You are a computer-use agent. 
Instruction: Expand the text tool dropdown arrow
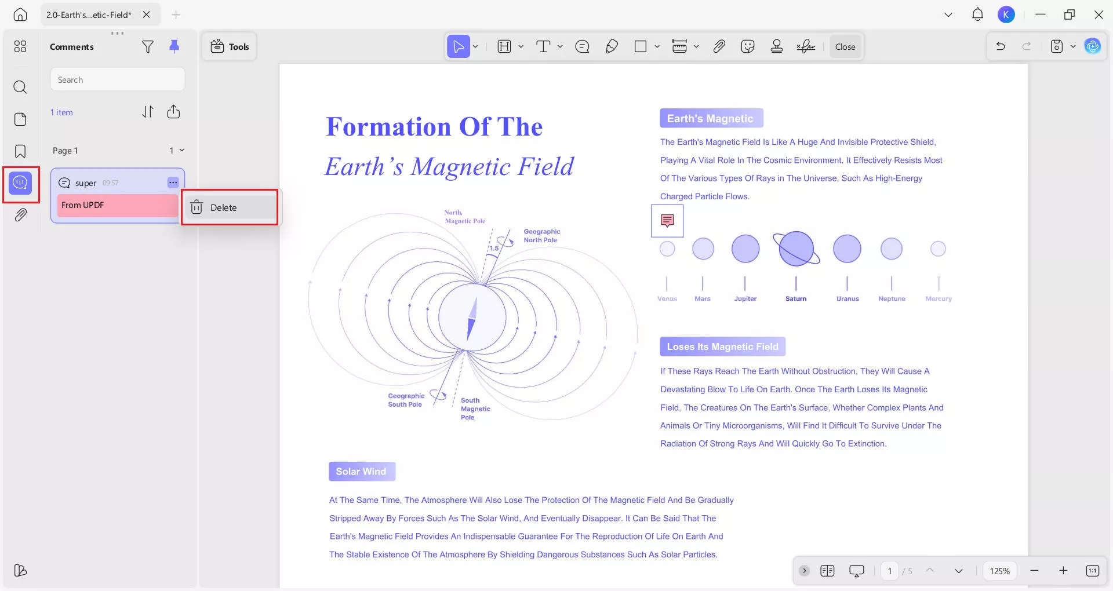point(560,46)
